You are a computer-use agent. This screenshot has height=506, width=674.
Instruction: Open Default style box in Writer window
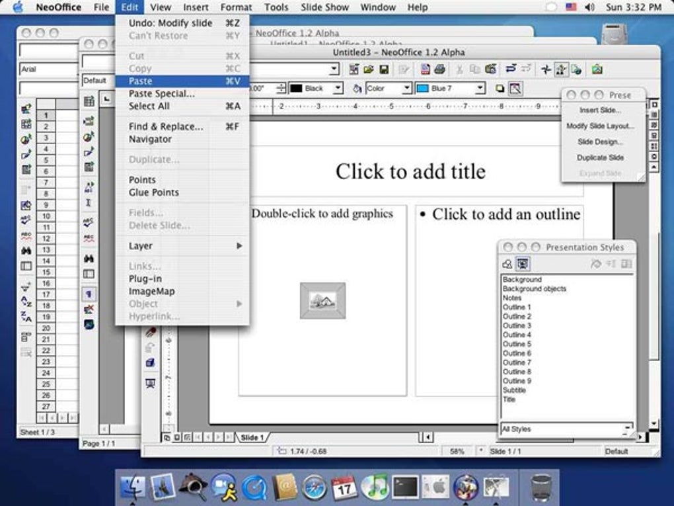tap(98, 81)
